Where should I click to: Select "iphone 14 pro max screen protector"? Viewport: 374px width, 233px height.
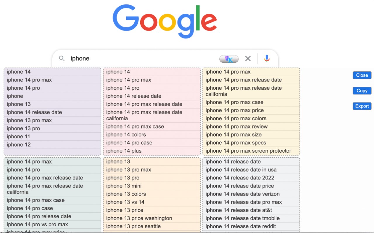coord(248,151)
